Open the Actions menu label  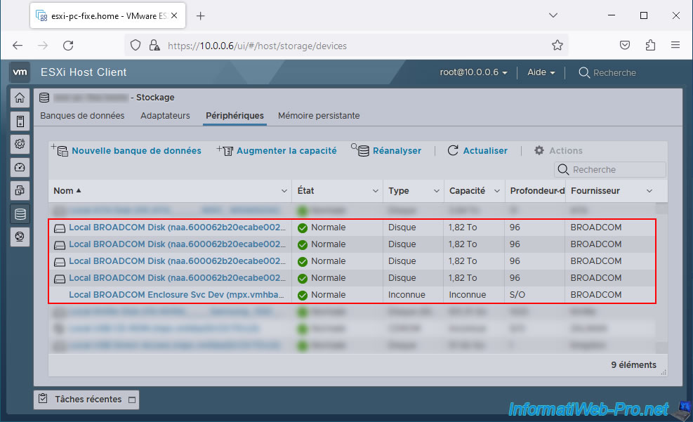tap(566, 151)
